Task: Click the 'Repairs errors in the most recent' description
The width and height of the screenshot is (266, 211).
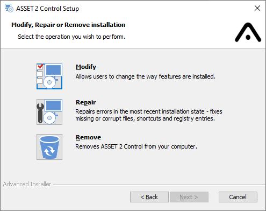Action: point(149,115)
